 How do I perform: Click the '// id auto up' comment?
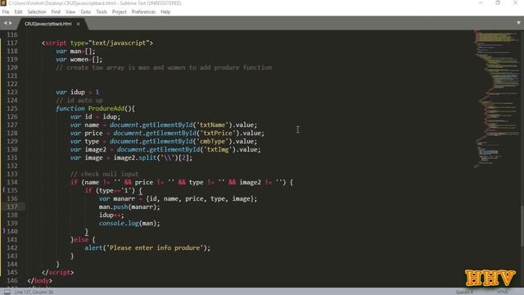click(79, 100)
